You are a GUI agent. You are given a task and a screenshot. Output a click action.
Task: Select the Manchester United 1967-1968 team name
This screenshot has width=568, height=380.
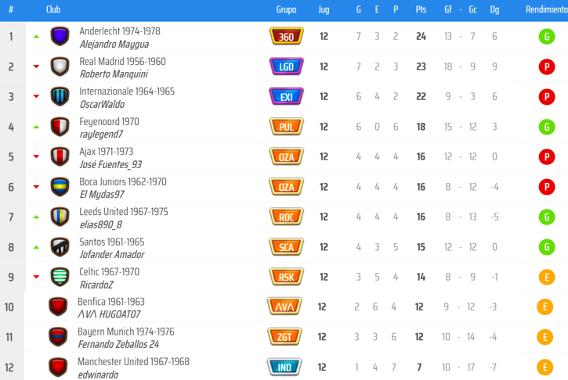pos(133,362)
